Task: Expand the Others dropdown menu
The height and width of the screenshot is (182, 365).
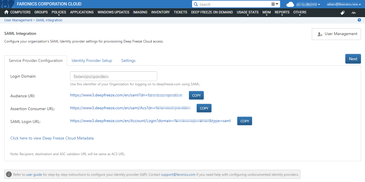Action: point(300,13)
